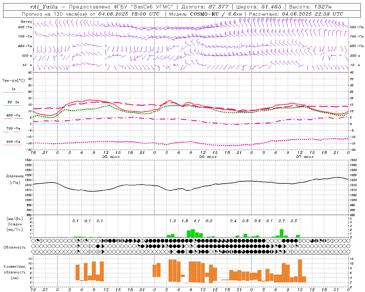Click the station name rAl_Yailu in header

44,7
